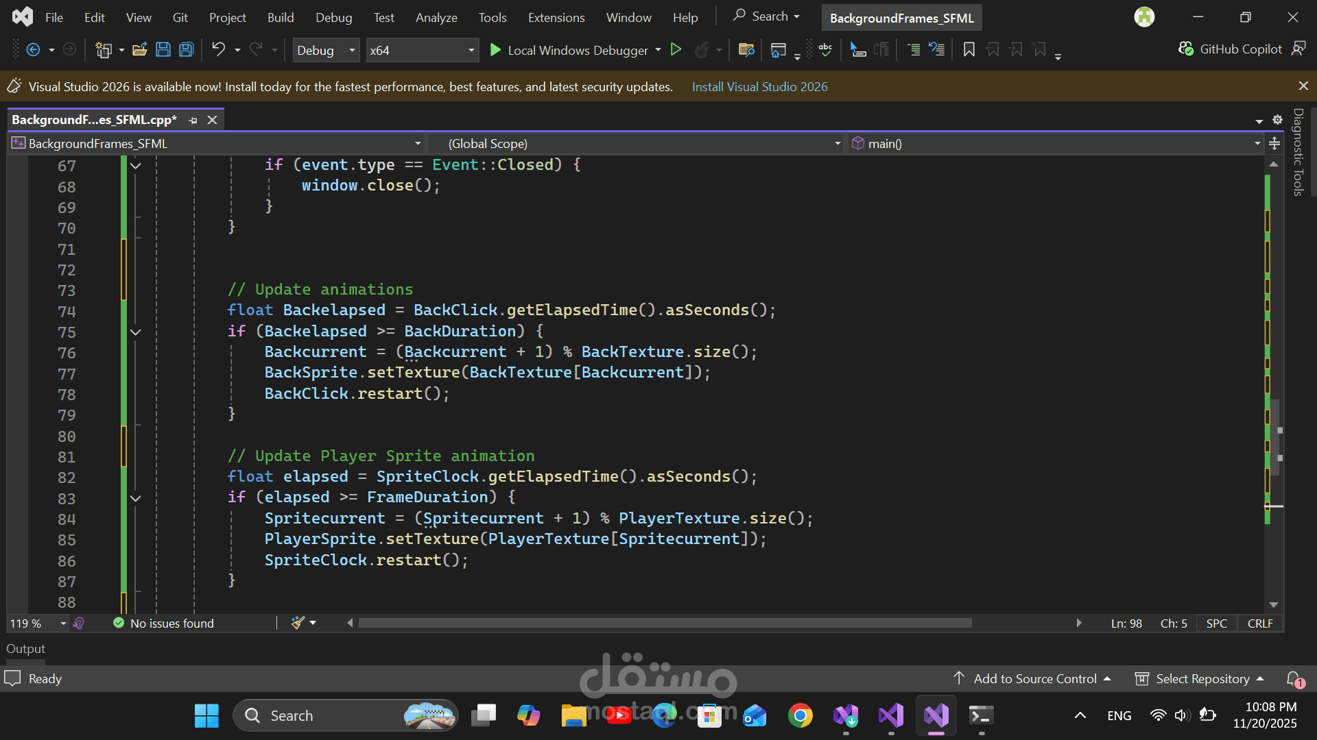The image size is (1317, 740).
Task: Toggle a bookmark on the current line
Action: coord(969,49)
